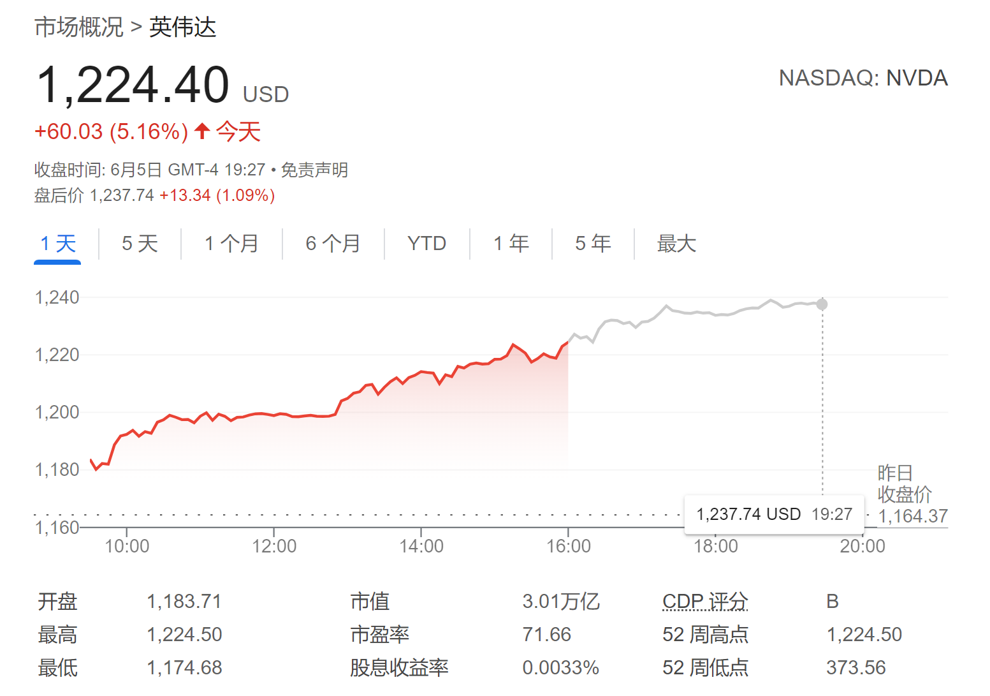Click the 1,237.74 USD 19:27 chart tooltip

click(774, 514)
